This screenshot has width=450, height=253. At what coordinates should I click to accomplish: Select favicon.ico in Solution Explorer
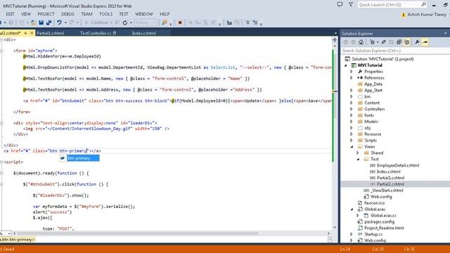coord(374,203)
